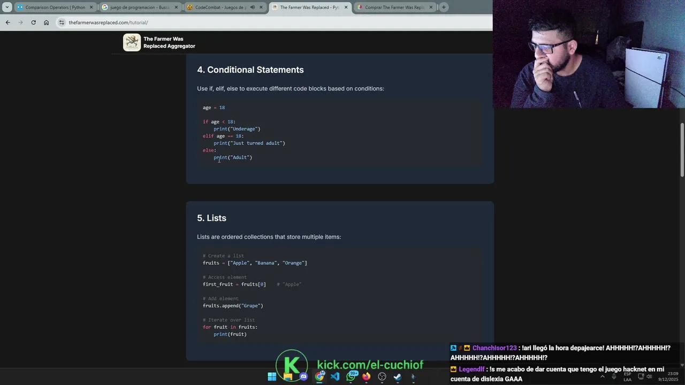Viewport: 685px width, 385px height.
Task: Open File Explorer from taskbar
Action: 288,376
